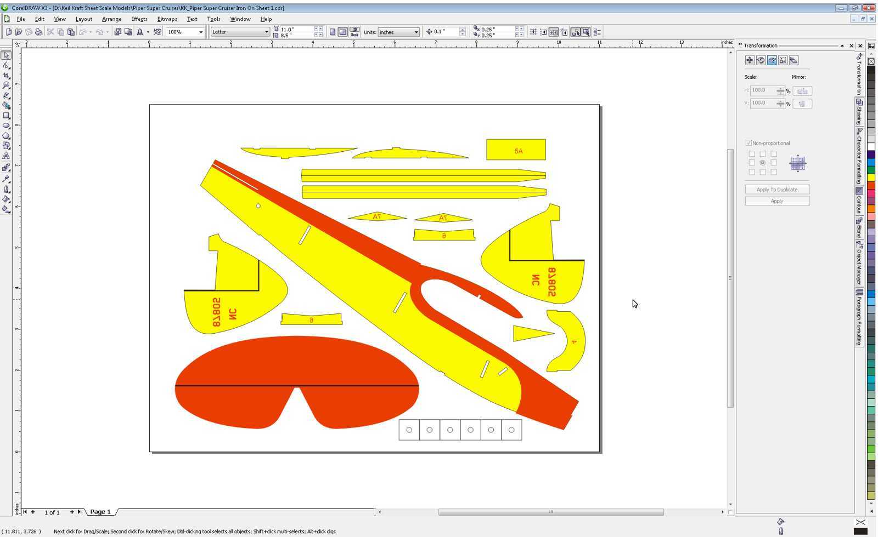Image resolution: width=878 pixels, height=537 pixels.
Task: Click the Open file icon
Action: [x=19, y=32]
